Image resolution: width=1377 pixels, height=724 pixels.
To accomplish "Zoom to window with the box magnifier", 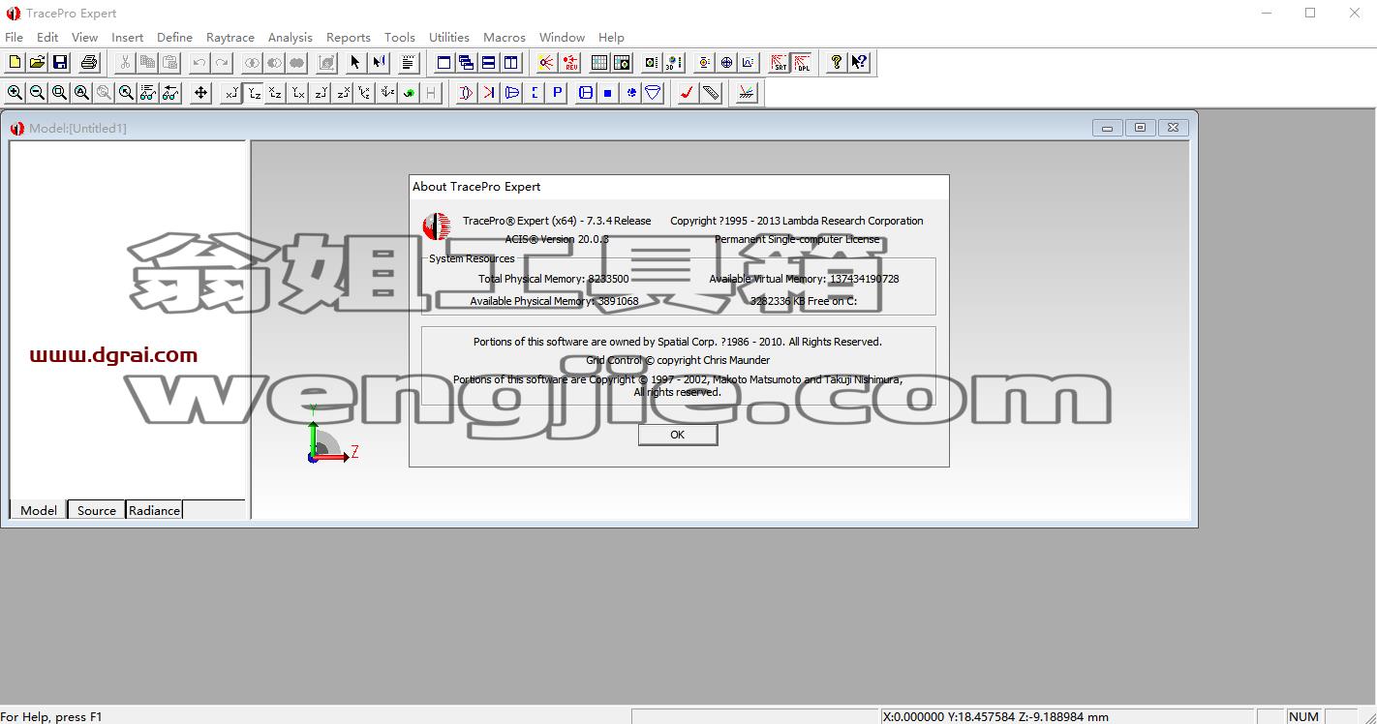I will [60, 93].
